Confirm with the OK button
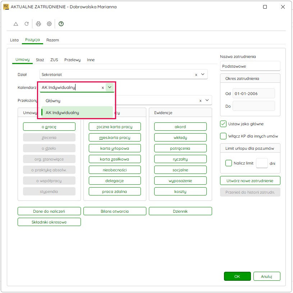The width and height of the screenshot is (293, 293). coord(237,276)
